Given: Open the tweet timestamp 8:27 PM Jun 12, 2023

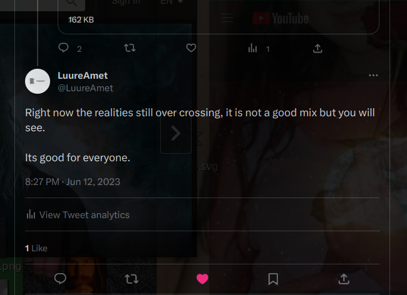Looking at the screenshot, I should point(73,182).
